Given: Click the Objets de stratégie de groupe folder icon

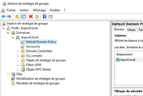Looking at the screenshot, I should [x=23, y=60].
